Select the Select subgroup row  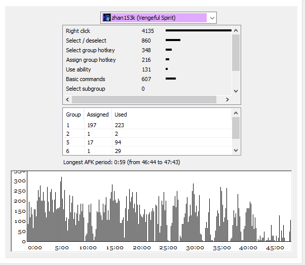click(x=147, y=89)
